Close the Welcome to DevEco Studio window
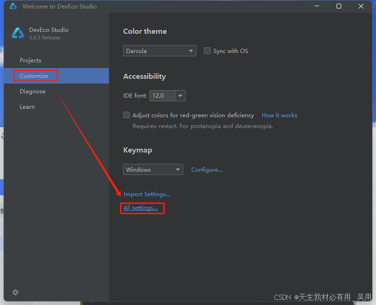 361,6
